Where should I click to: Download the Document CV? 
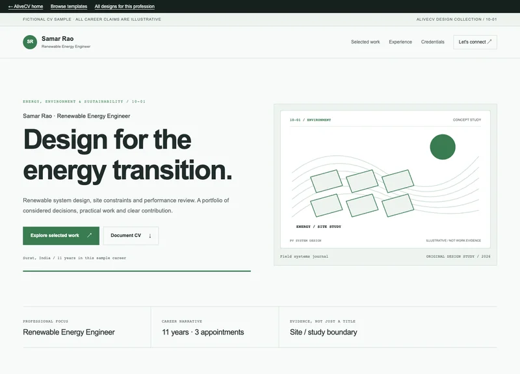(x=131, y=236)
